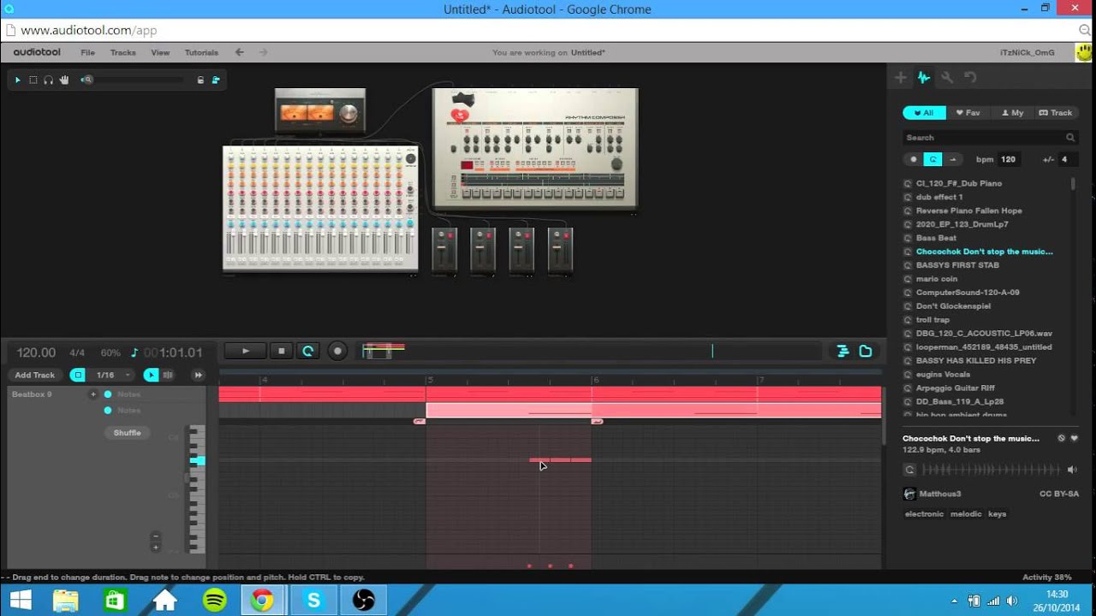Open the undo history panel
Screen dimensions: 1096x616
970,77
